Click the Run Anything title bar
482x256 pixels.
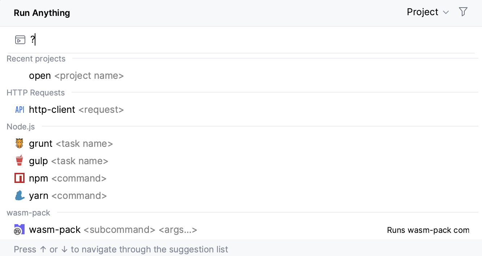point(42,13)
